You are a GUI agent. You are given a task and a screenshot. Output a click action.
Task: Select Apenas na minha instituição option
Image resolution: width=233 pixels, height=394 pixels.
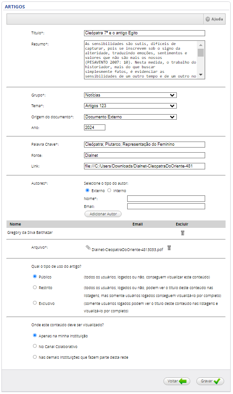coord(35,335)
